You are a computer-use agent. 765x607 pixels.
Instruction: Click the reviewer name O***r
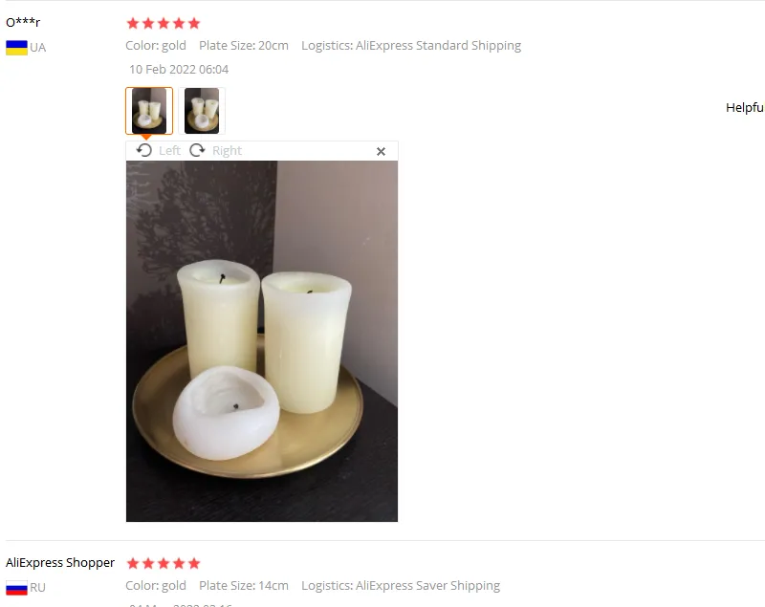(23, 22)
